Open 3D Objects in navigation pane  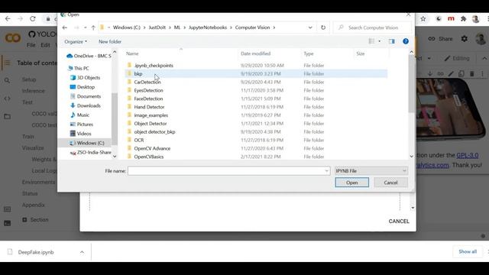[x=85, y=78]
